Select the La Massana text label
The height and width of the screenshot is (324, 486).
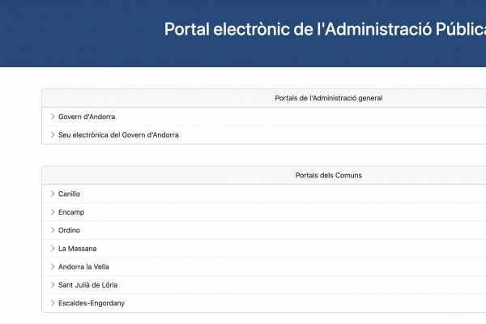click(77, 249)
